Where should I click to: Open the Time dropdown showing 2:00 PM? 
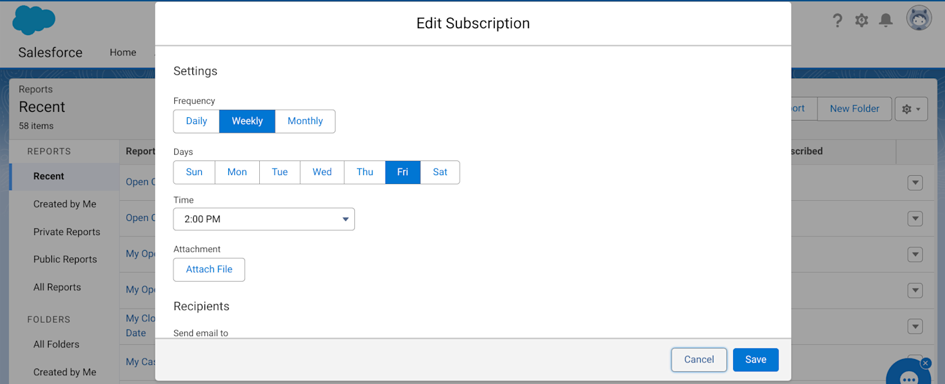click(264, 219)
